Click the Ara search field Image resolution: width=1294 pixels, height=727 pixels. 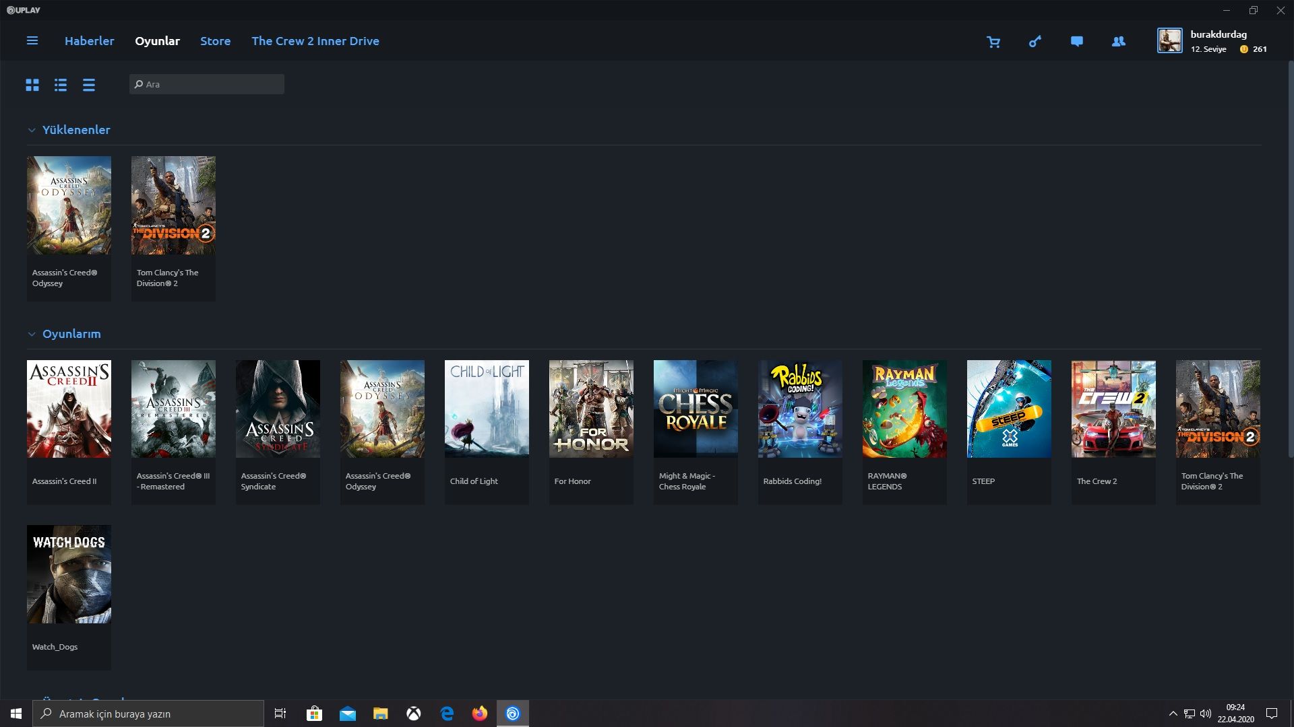tap(207, 84)
